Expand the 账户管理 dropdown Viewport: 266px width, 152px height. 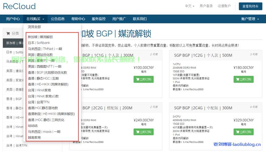[250, 19]
